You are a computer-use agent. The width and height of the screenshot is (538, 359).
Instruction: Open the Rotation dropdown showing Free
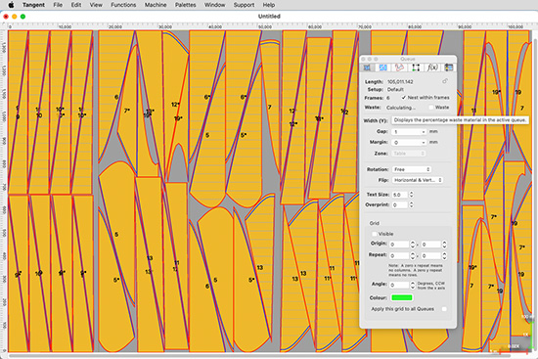coord(412,169)
